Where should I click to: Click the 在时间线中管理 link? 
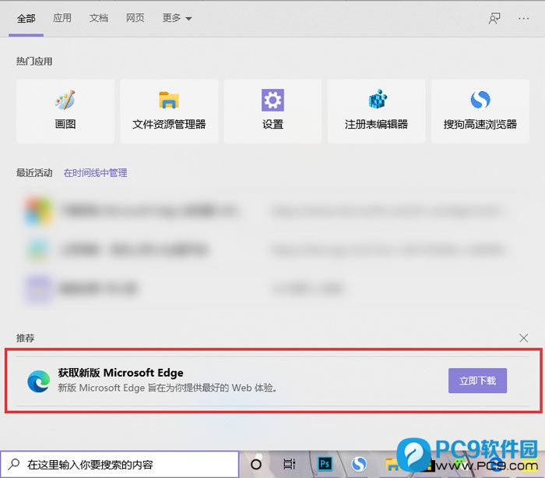point(95,172)
